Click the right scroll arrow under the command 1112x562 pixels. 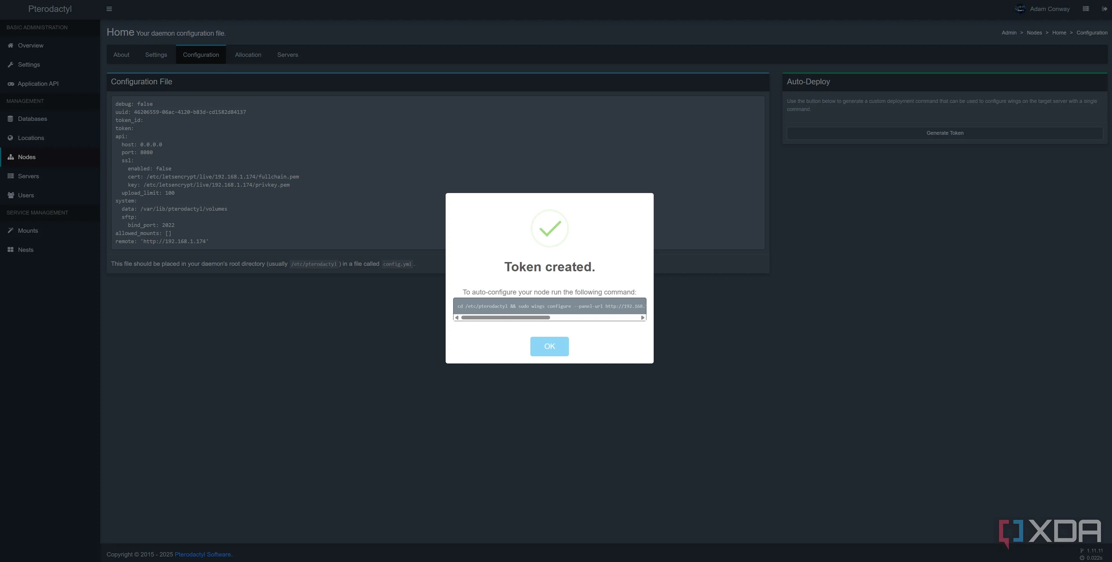click(642, 317)
